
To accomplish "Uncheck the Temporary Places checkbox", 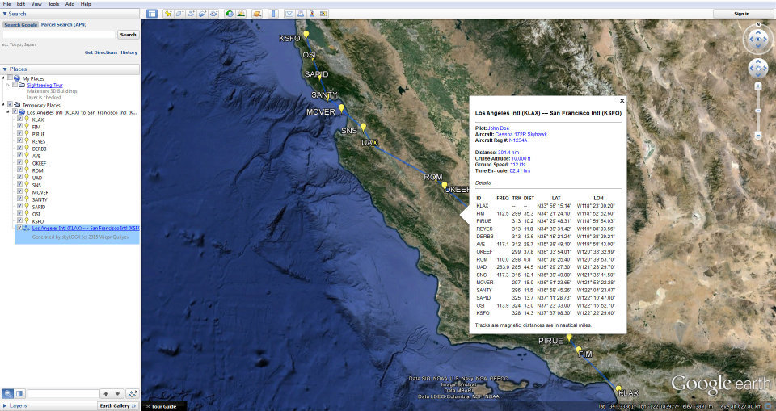I will coord(10,104).
